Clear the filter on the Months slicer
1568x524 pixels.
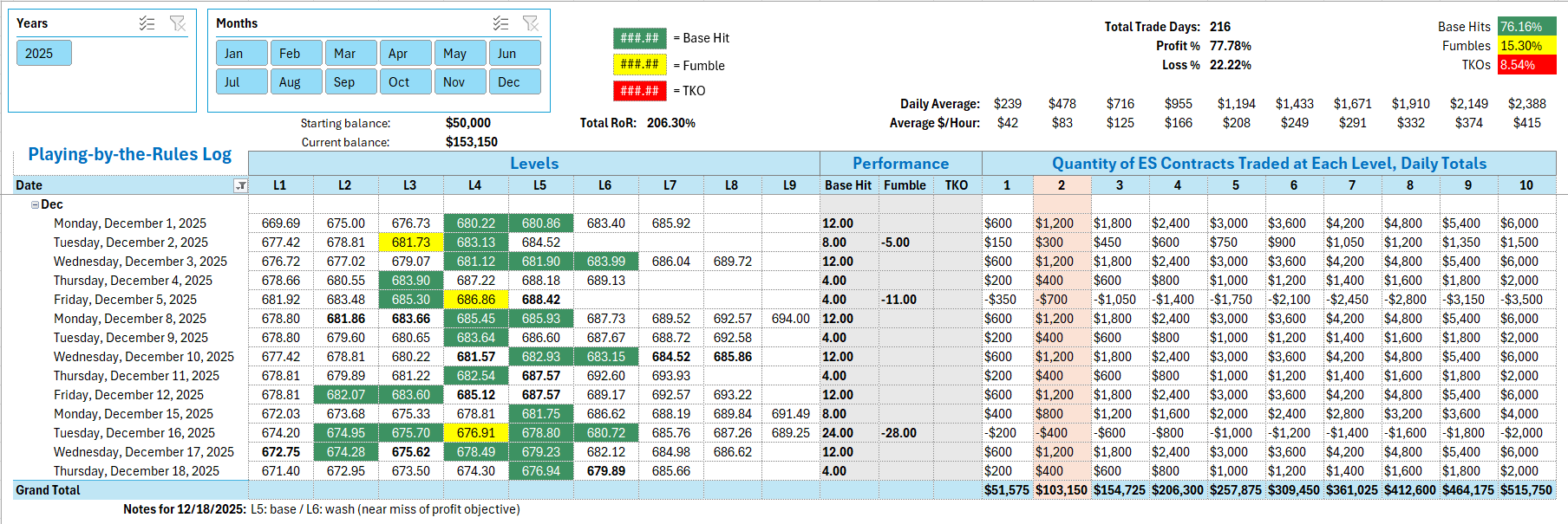point(531,23)
